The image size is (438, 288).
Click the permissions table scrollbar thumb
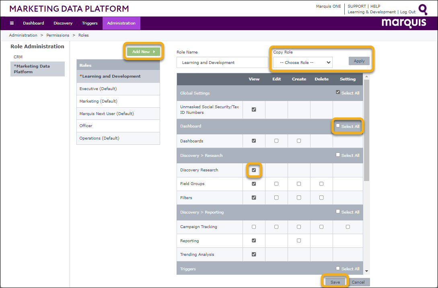(x=366, y=130)
